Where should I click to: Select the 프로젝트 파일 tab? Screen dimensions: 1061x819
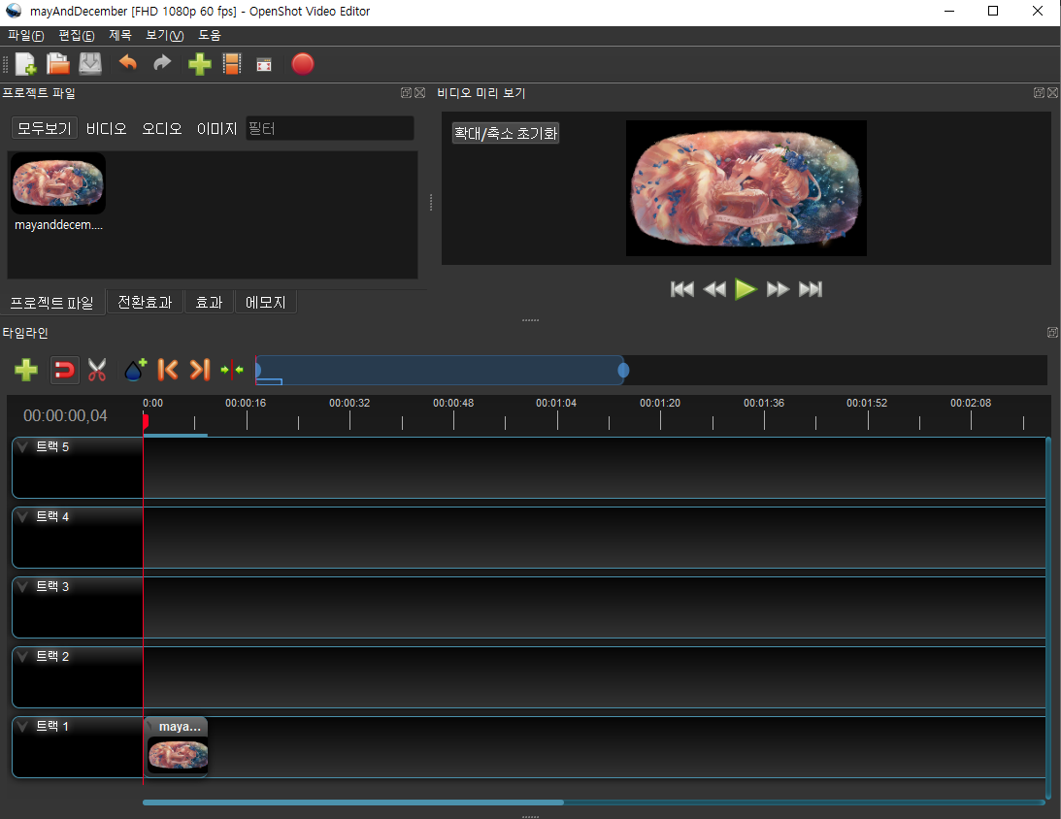tap(52, 303)
